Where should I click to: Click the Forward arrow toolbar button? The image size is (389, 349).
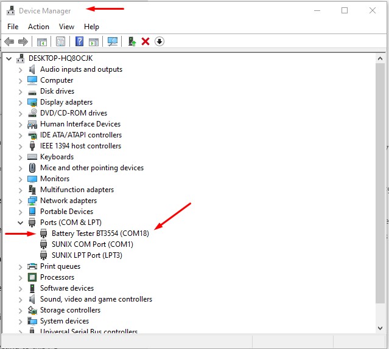click(x=23, y=41)
